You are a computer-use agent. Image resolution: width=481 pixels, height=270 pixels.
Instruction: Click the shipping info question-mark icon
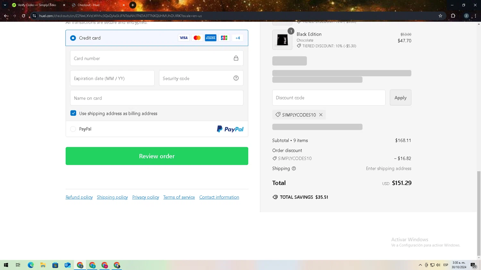coord(294,169)
